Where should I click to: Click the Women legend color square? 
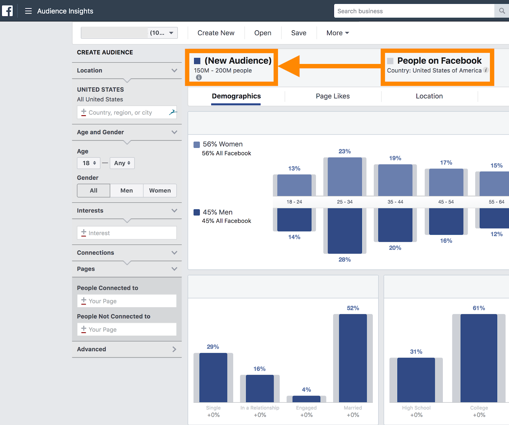coord(197,145)
